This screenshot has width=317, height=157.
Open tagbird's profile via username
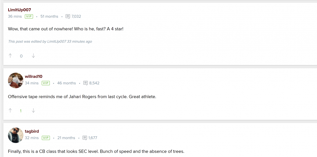(x=32, y=131)
